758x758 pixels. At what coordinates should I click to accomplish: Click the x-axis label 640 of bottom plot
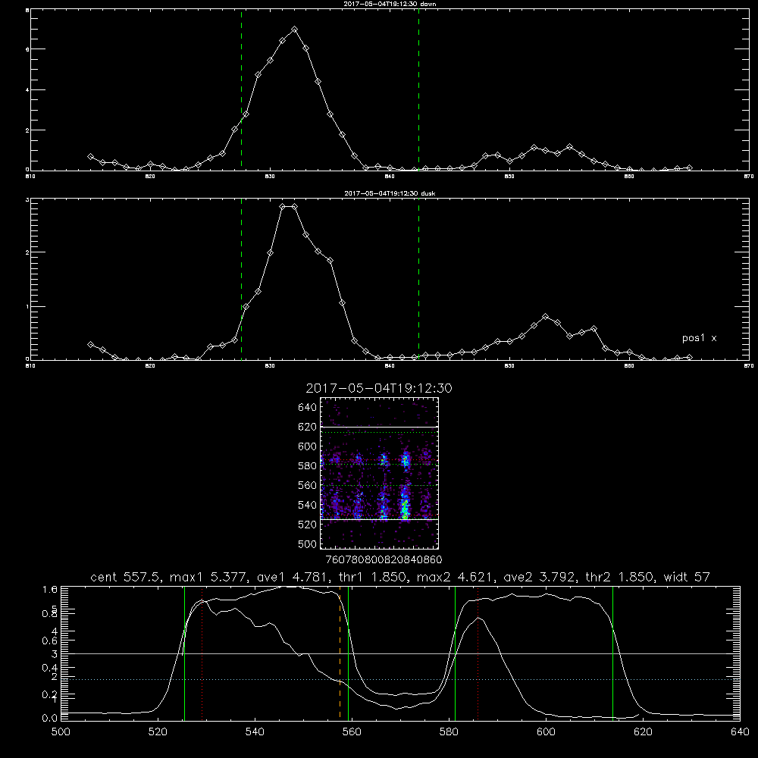coord(740,732)
